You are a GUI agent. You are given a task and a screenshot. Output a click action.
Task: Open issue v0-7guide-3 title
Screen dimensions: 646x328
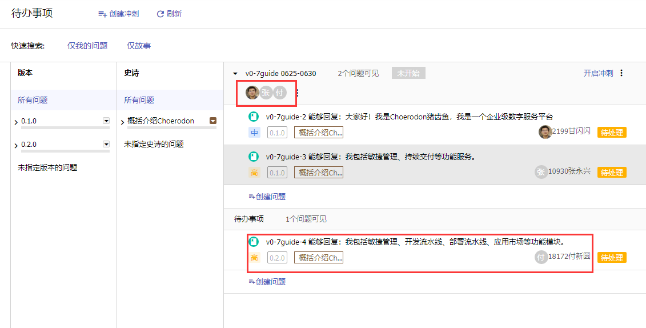pos(371,157)
